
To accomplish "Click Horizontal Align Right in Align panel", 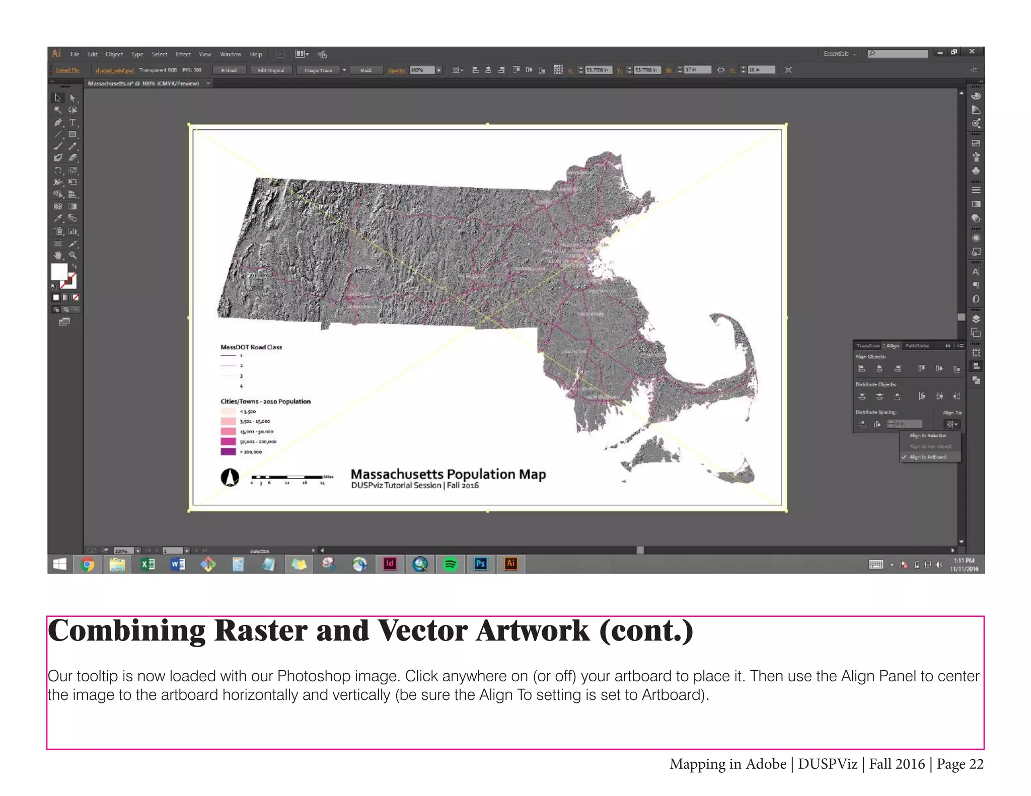I will (x=897, y=369).
